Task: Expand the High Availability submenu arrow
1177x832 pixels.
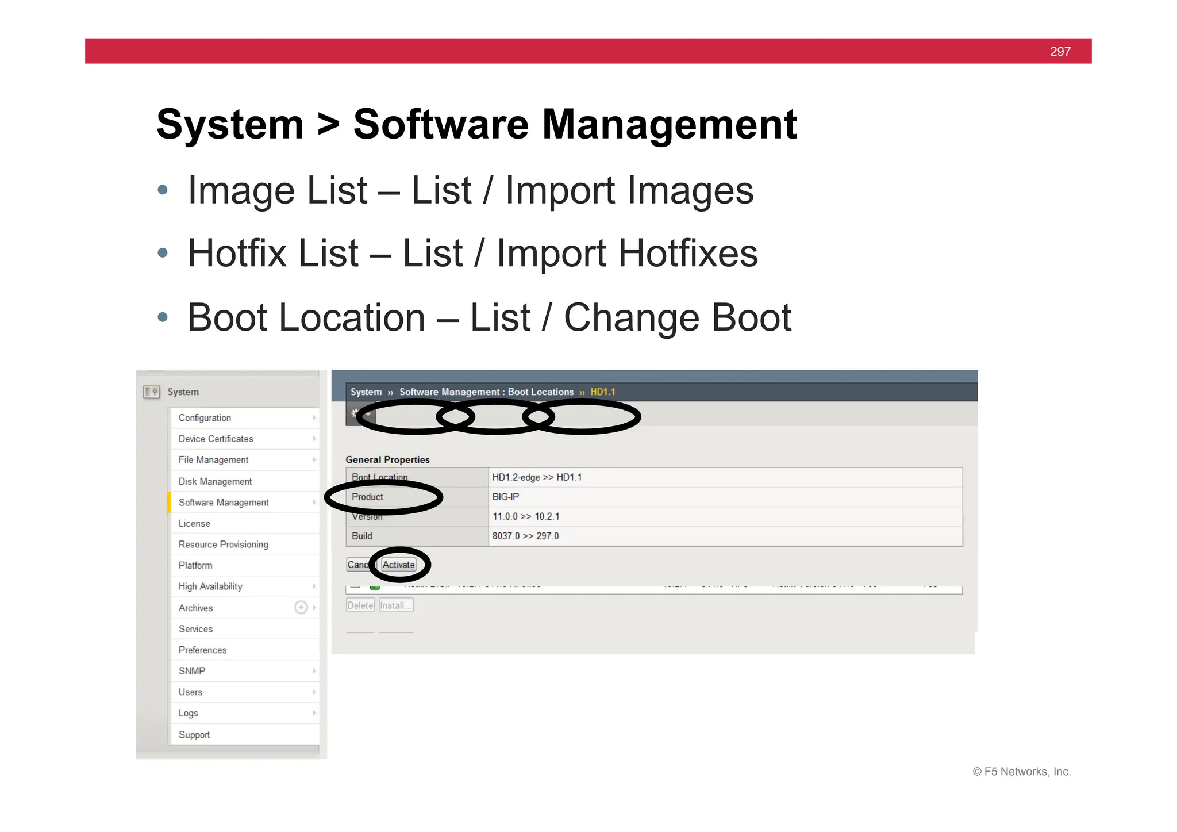Action: [314, 586]
